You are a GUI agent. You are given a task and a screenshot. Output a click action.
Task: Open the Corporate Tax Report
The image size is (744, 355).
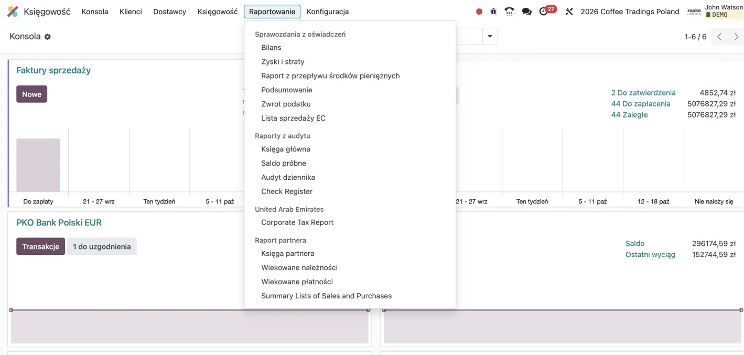350,223
